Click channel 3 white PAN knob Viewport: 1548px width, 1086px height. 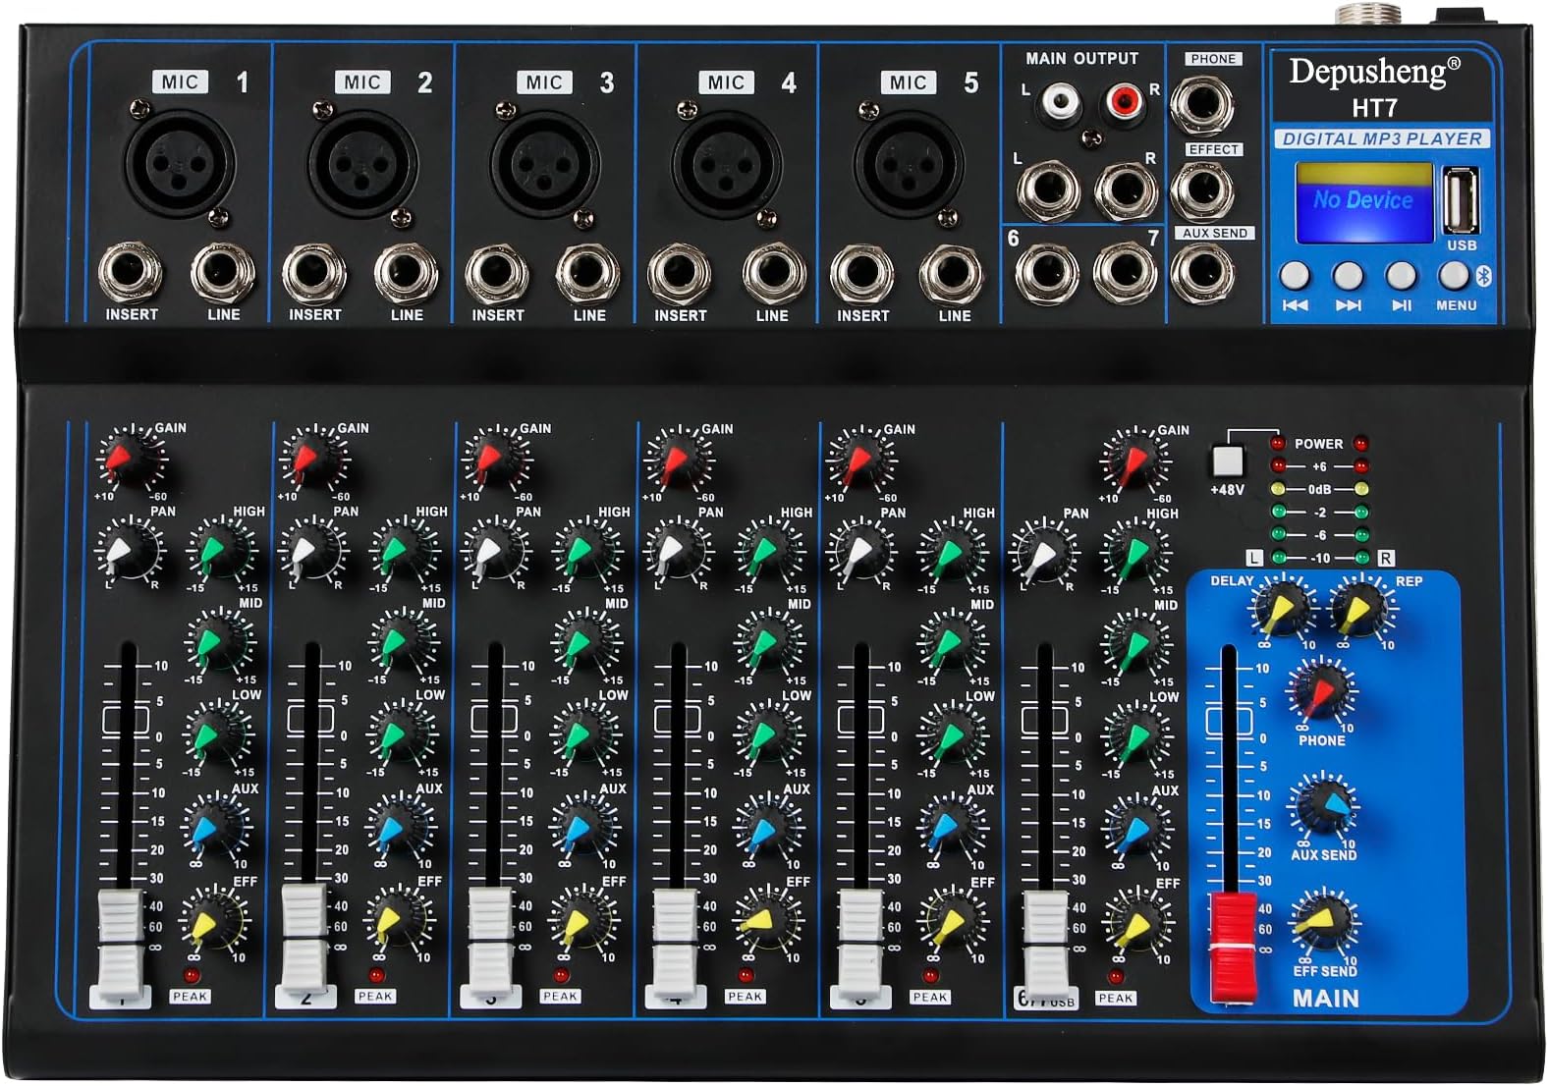(496, 550)
